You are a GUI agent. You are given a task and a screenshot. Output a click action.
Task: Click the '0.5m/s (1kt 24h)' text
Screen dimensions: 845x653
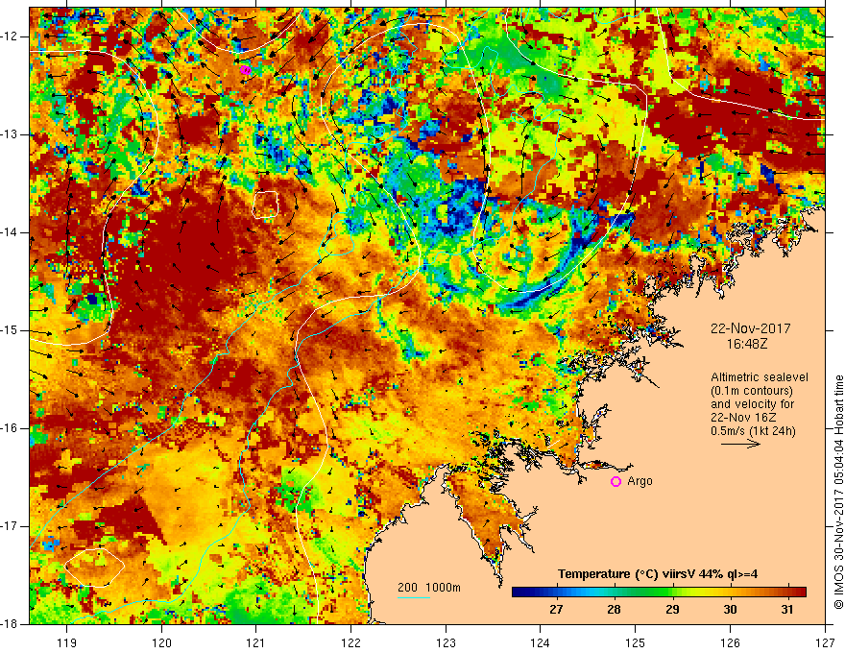(x=752, y=431)
